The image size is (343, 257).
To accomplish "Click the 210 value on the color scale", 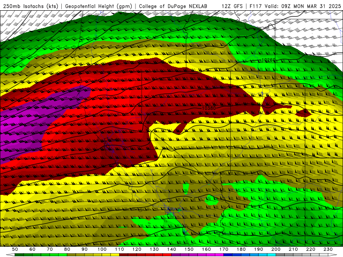I will [293, 249].
